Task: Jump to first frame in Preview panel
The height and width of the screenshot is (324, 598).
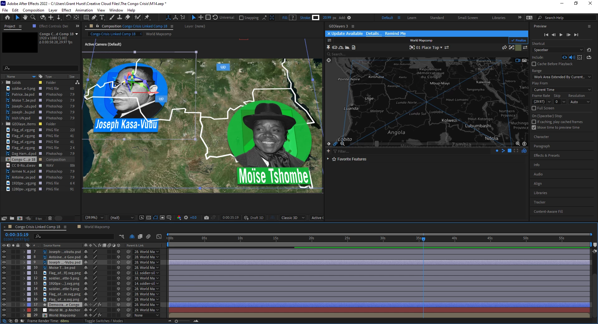Action: pyautogui.click(x=546, y=35)
